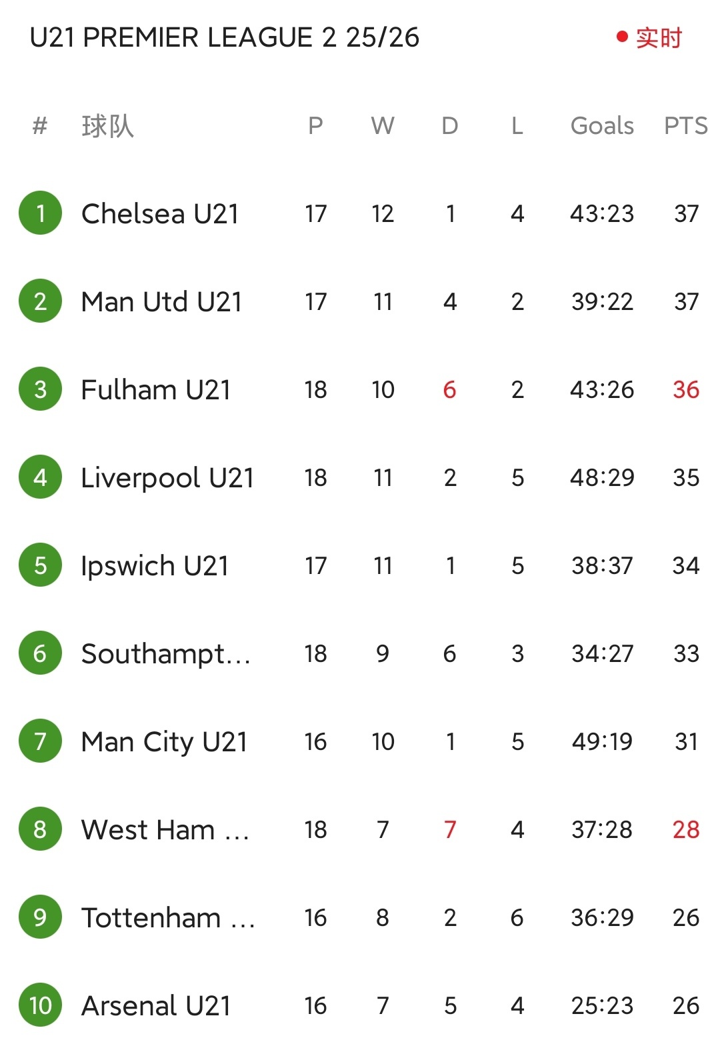Image resolution: width=720 pixels, height=1040 pixels.
Task: Tap the rank 3 position badge
Action: coord(41,389)
